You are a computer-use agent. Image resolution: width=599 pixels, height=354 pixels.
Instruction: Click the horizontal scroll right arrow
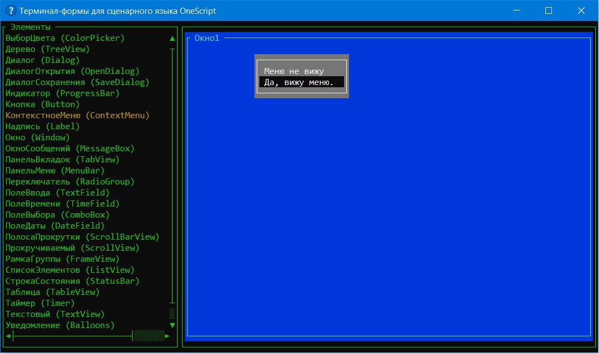[167, 336]
